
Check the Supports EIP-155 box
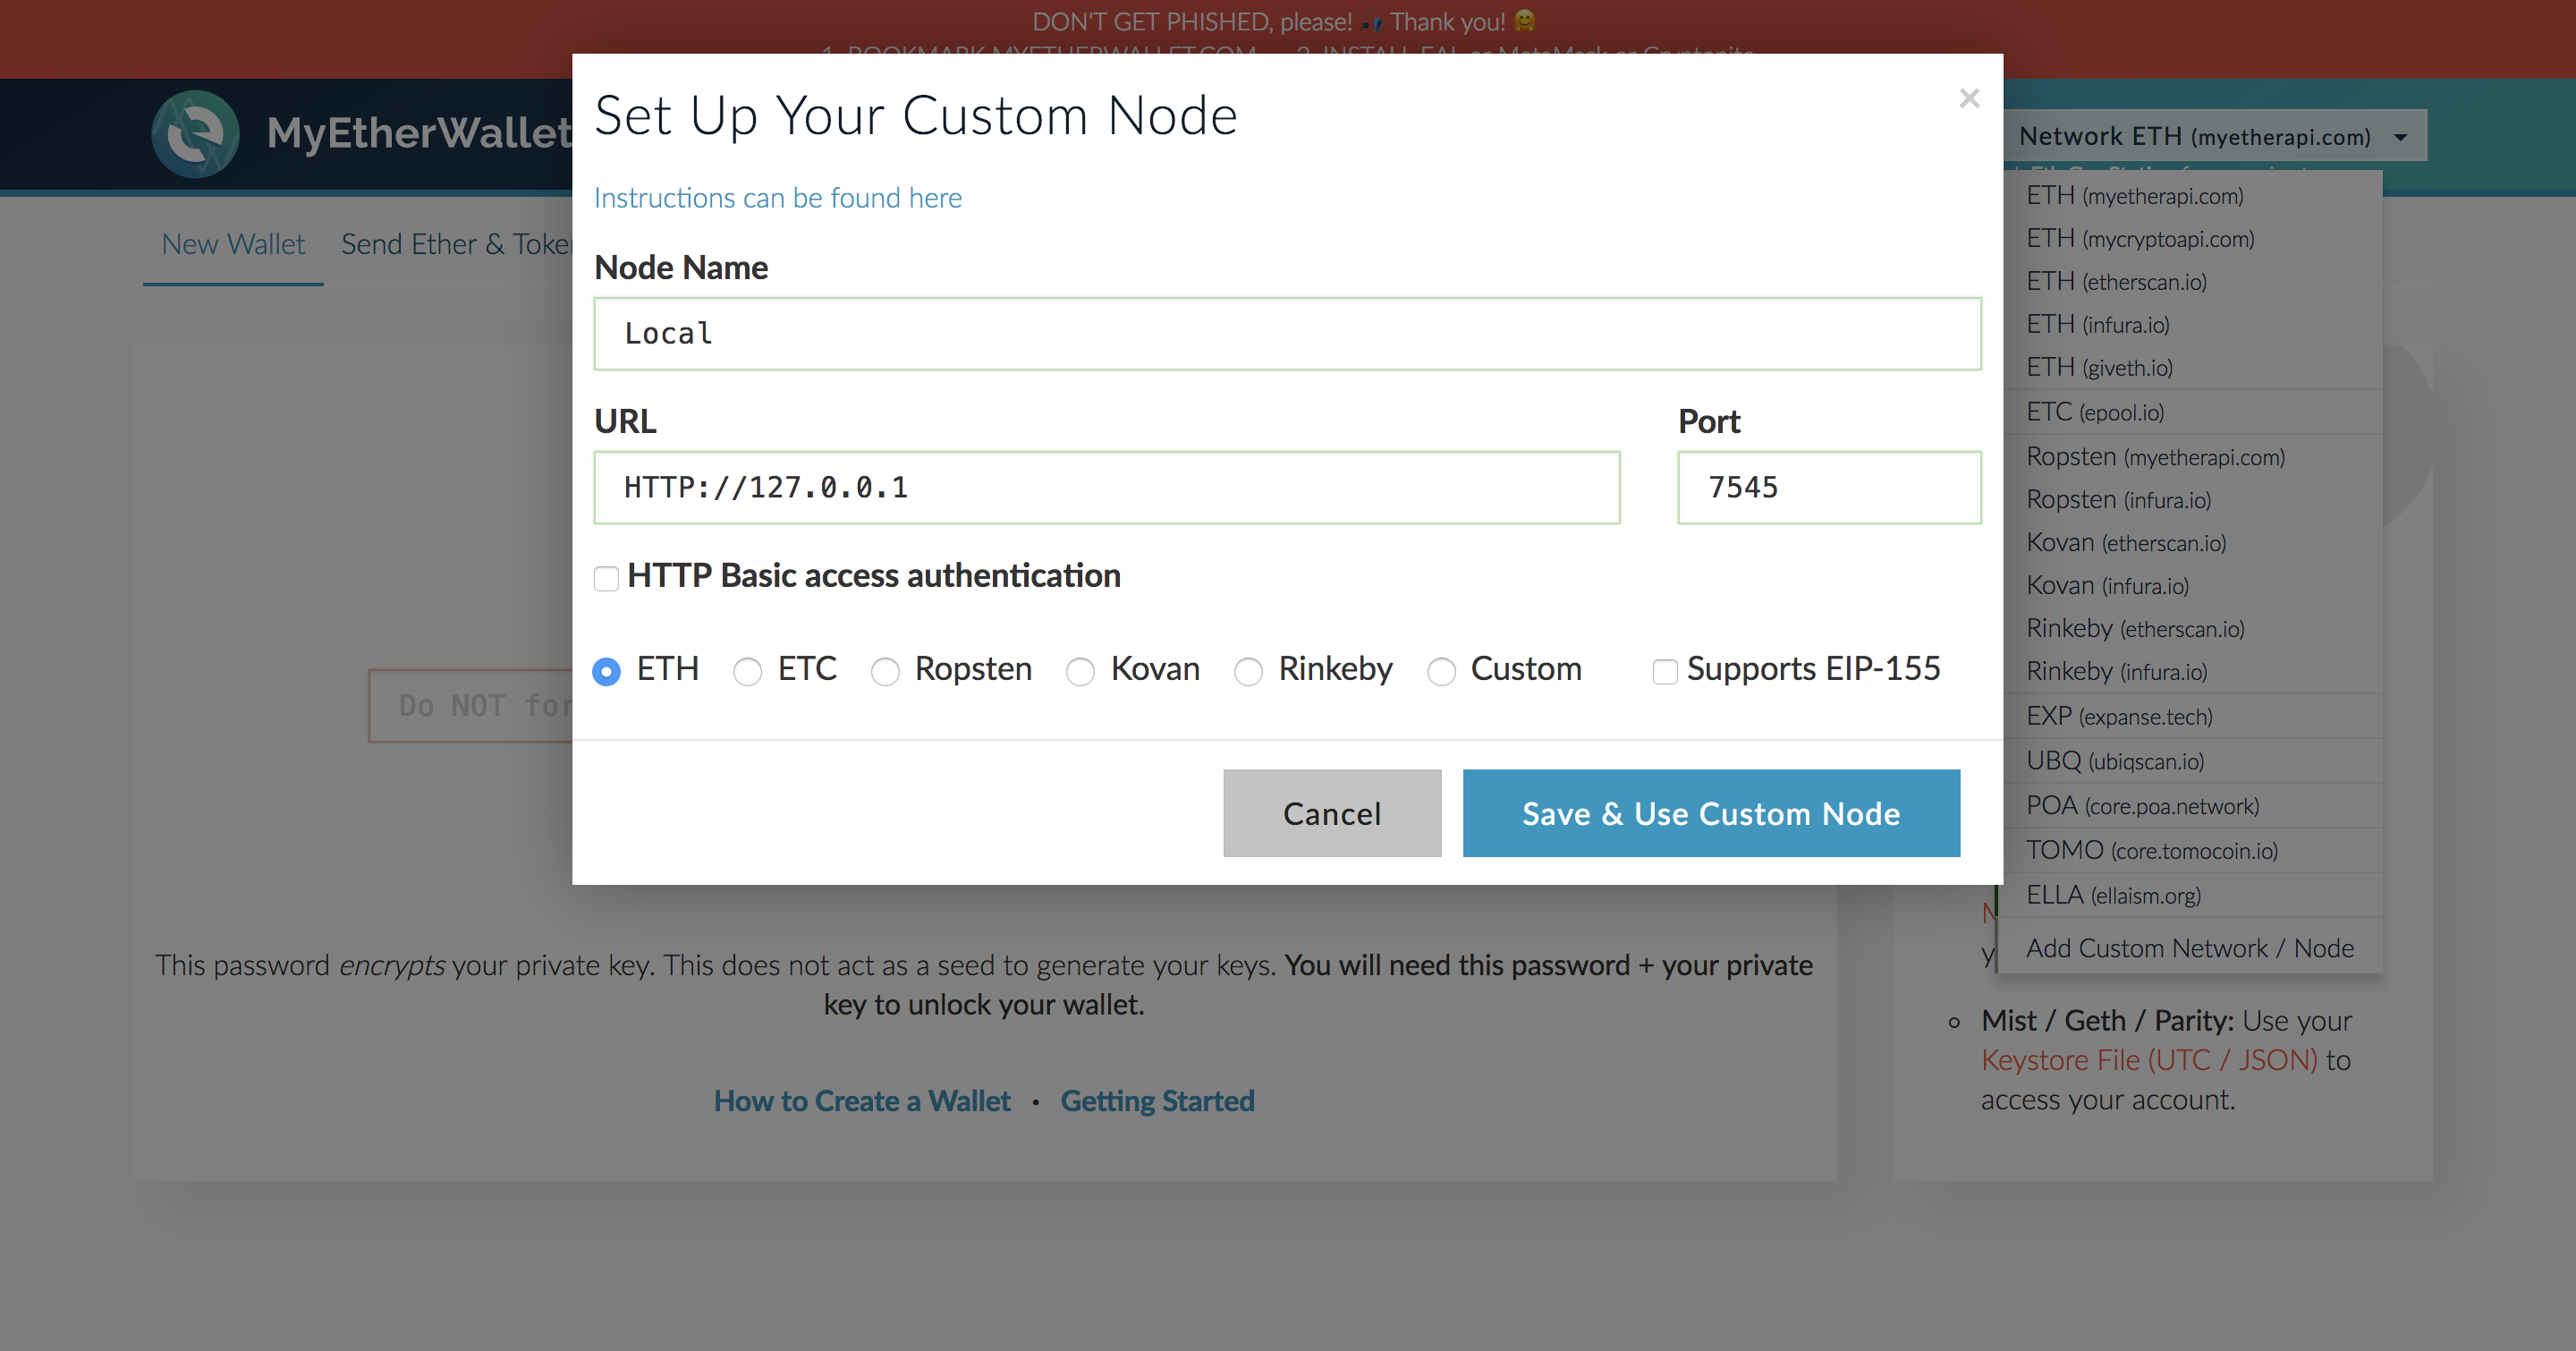coord(1664,671)
